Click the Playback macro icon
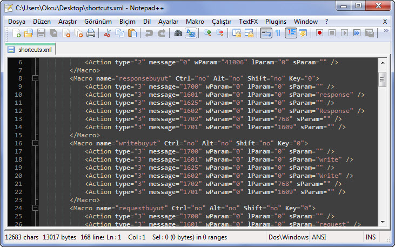395x247 pixels. [x=344, y=33]
